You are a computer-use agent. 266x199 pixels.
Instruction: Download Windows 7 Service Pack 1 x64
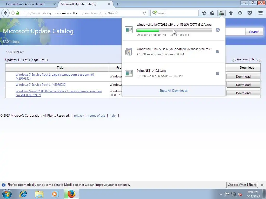(x=243, y=76)
